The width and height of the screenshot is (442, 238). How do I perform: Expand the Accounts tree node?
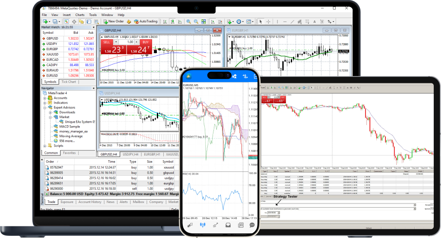click(x=45, y=98)
